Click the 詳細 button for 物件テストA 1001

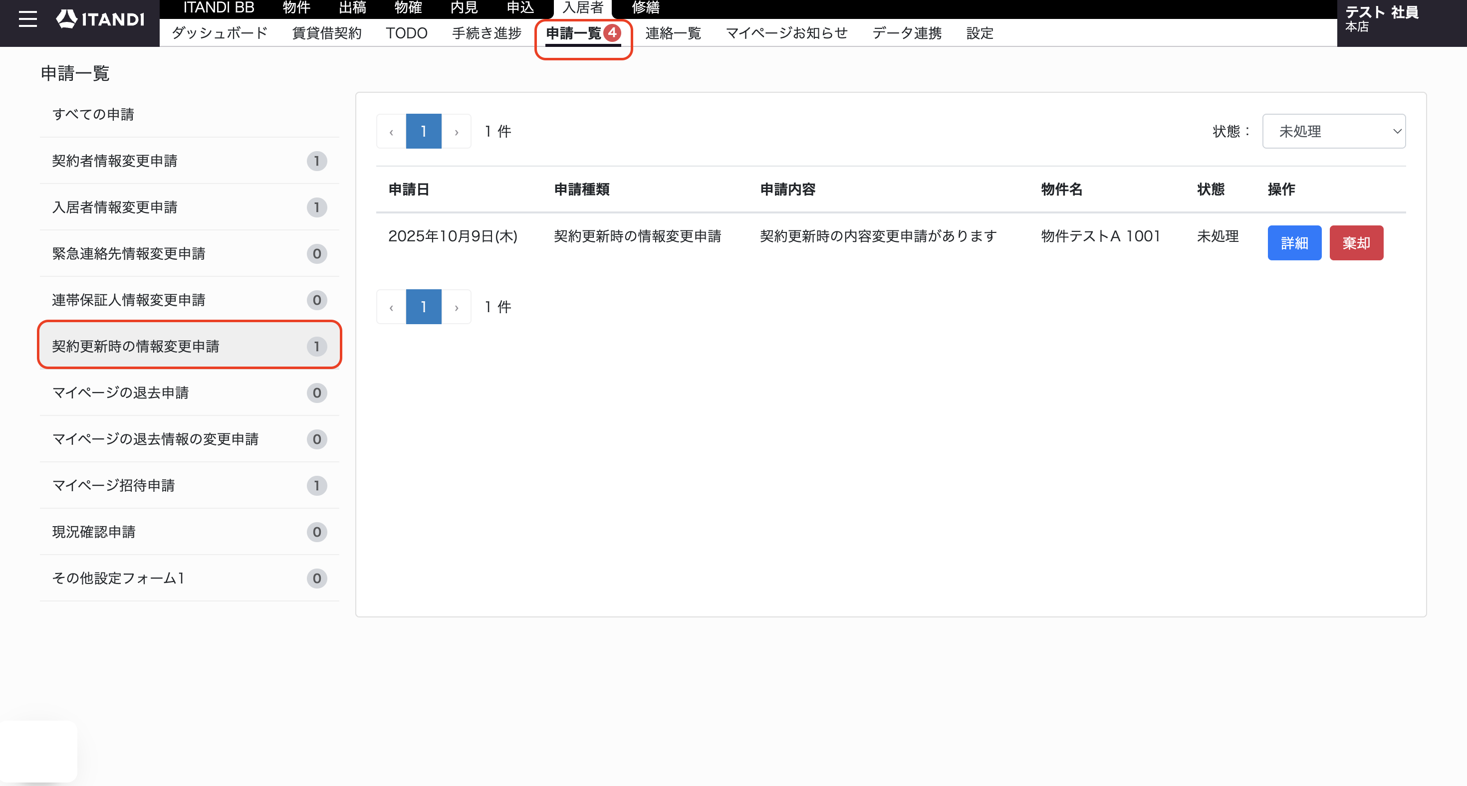click(x=1294, y=243)
